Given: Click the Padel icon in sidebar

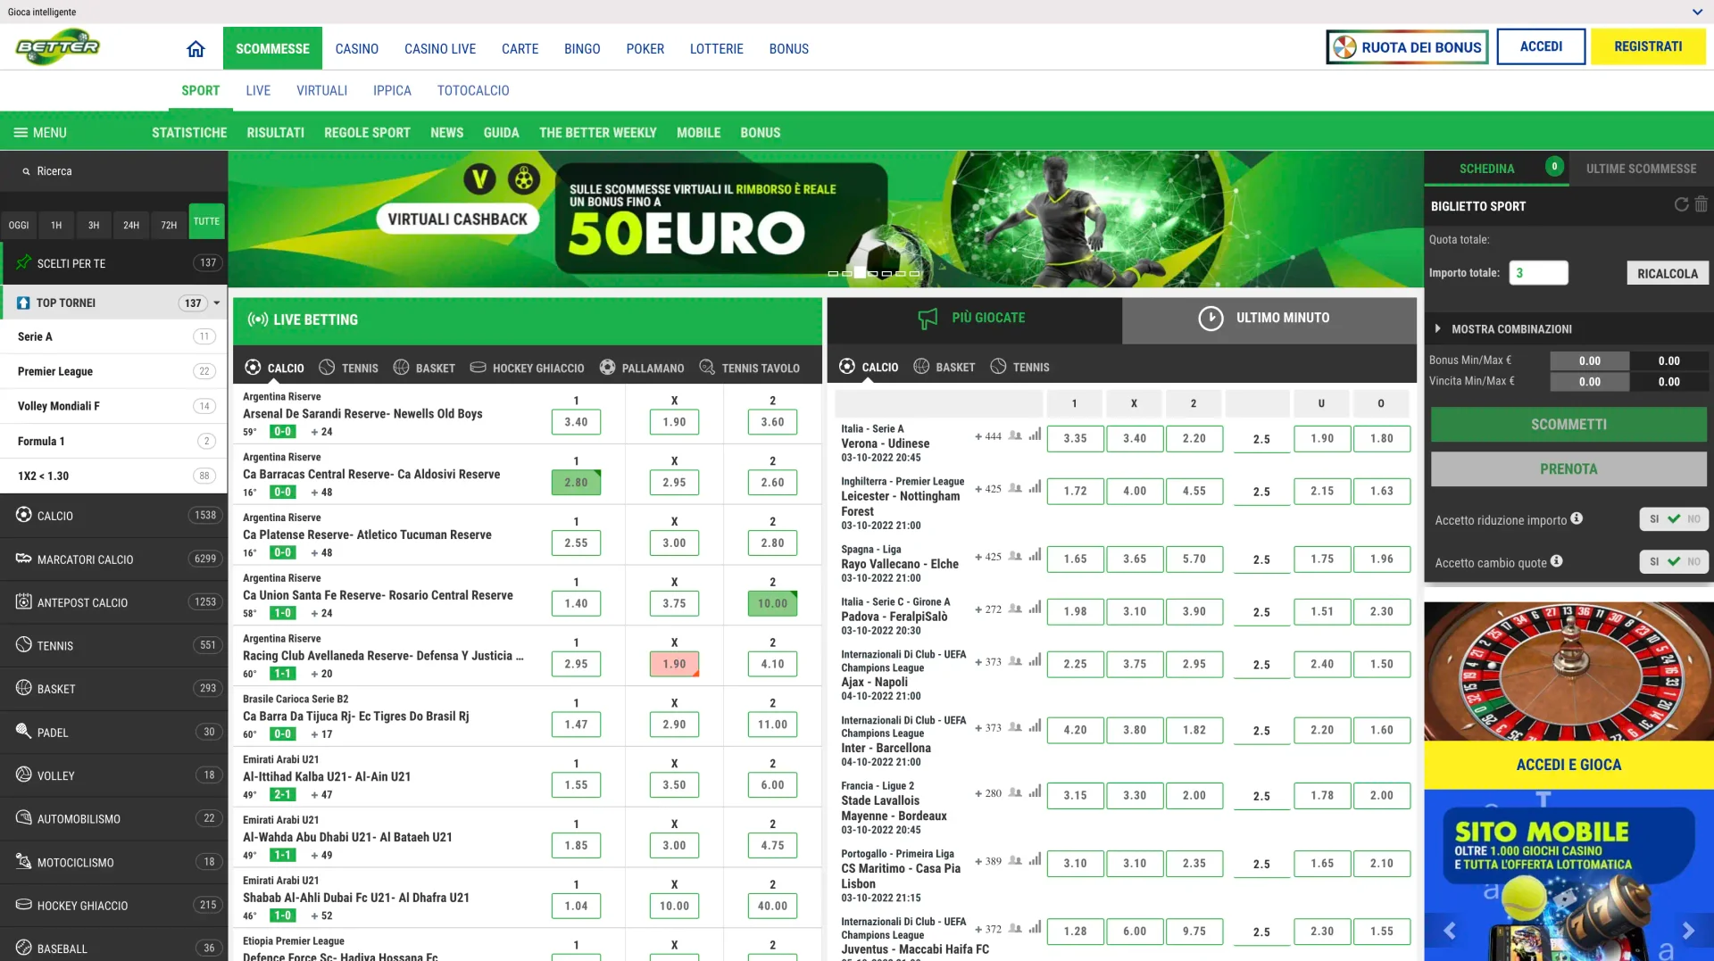Looking at the screenshot, I should [24, 732].
